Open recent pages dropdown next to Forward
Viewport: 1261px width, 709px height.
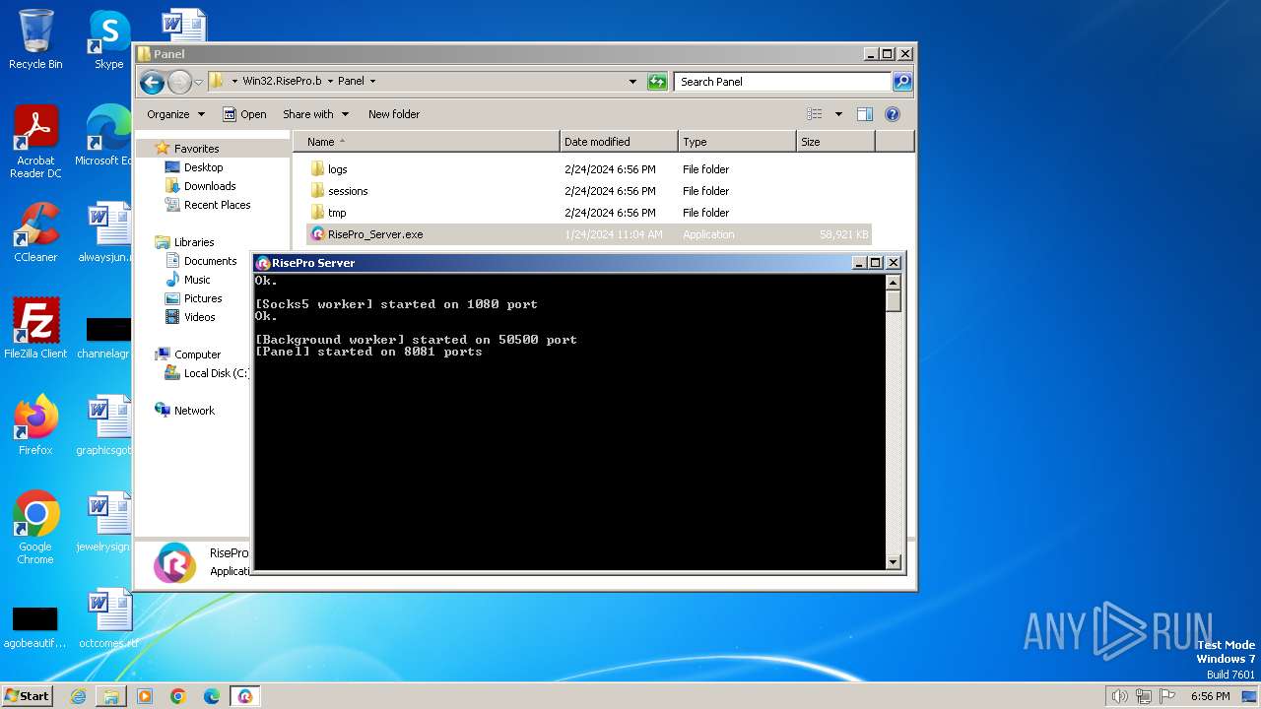click(x=199, y=82)
